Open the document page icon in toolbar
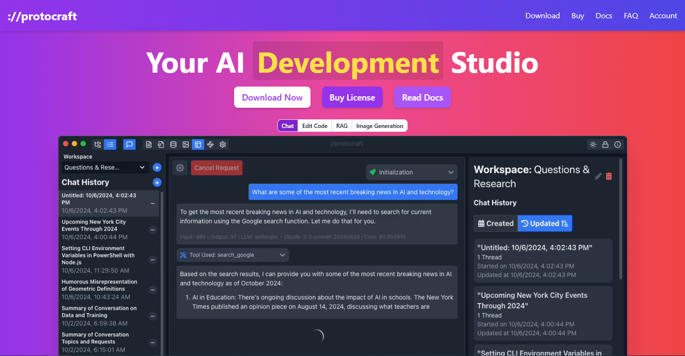The height and width of the screenshot is (356, 685). (149, 144)
